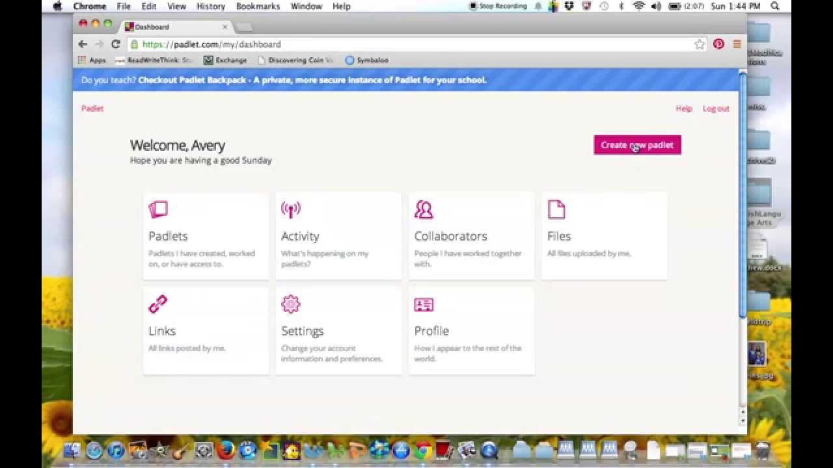Click Stop Recording in menu bar
This screenshot has height=468, width=833.
pyautogui.click(x=498, y=6)
